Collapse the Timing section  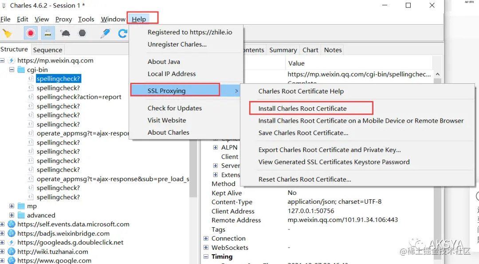(x=206, y=256)
